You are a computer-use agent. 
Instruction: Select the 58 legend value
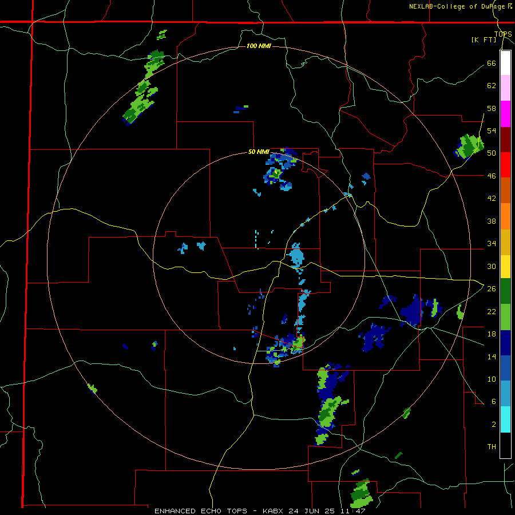tap(492, 108)
